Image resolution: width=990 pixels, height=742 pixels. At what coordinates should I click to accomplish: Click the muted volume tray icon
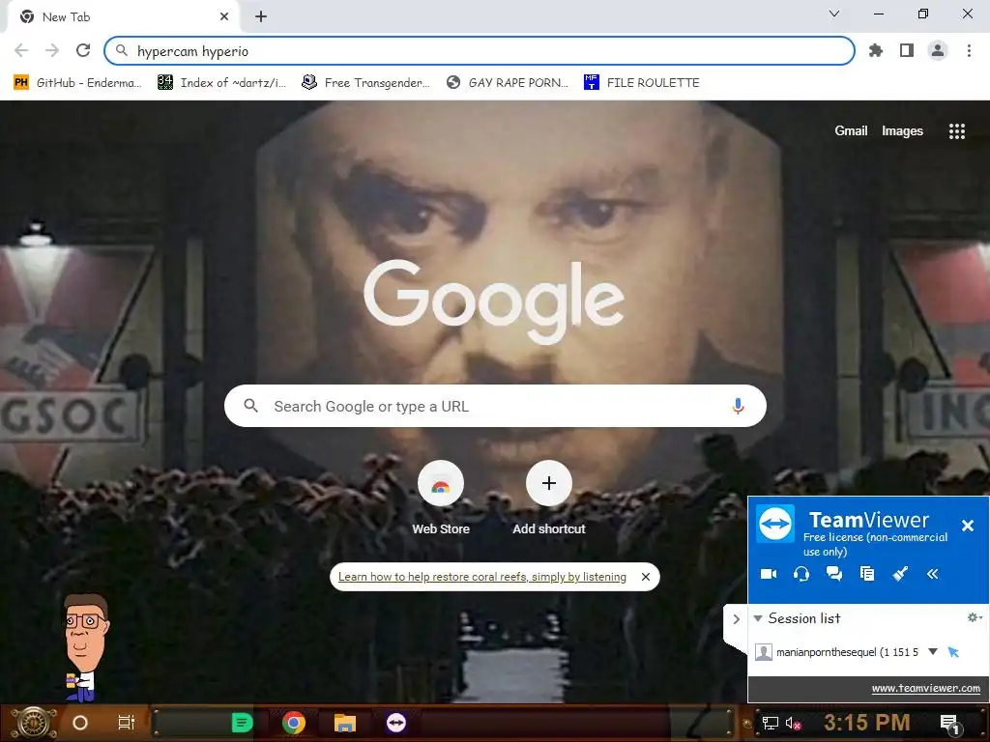pos(793,723)
